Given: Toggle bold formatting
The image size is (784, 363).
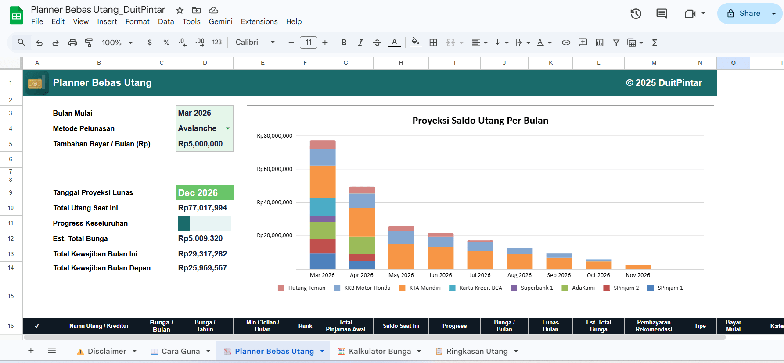Looking at the screenshot, I should (344, 43).
